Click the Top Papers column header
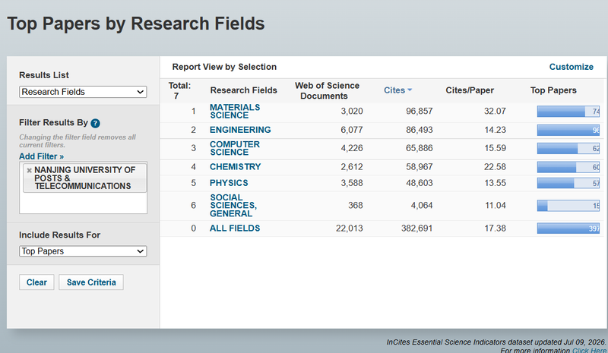The height and width of the screenshot is (353, 608). coord(553,90)
